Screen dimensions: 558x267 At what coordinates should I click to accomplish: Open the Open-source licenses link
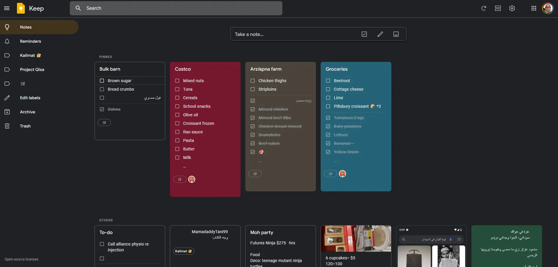pos(21,259)
